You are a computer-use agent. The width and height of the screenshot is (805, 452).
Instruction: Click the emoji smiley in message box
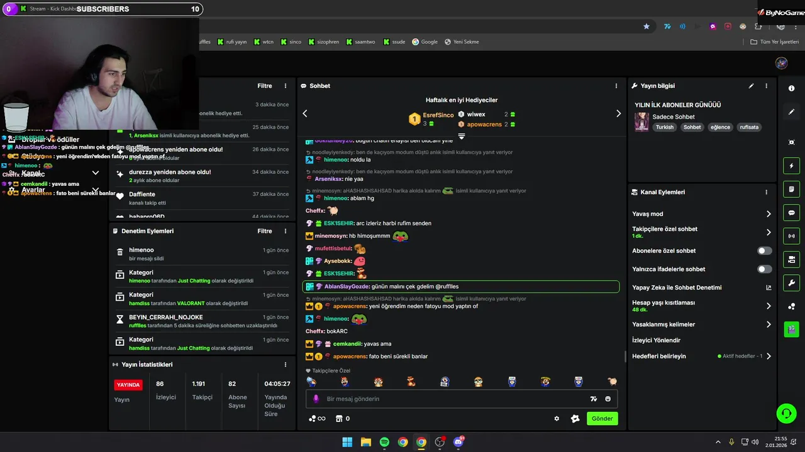(x=608, y=399)
